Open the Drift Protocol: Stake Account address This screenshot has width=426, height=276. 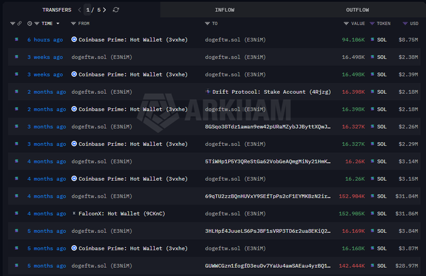coord(261,92)
